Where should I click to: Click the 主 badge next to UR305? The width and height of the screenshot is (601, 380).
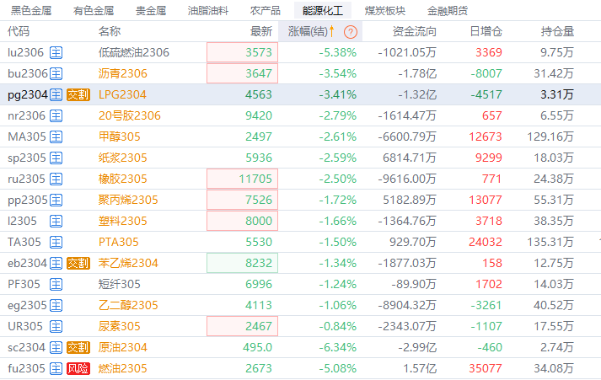pyautogui.click(x=56, y=326)
